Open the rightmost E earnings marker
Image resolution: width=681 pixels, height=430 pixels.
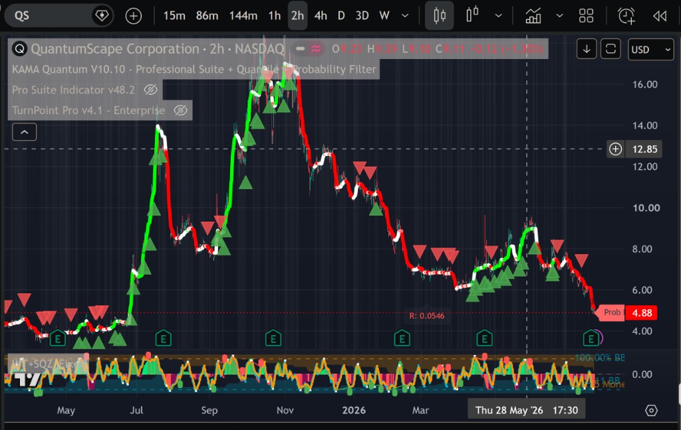(591, 338)
